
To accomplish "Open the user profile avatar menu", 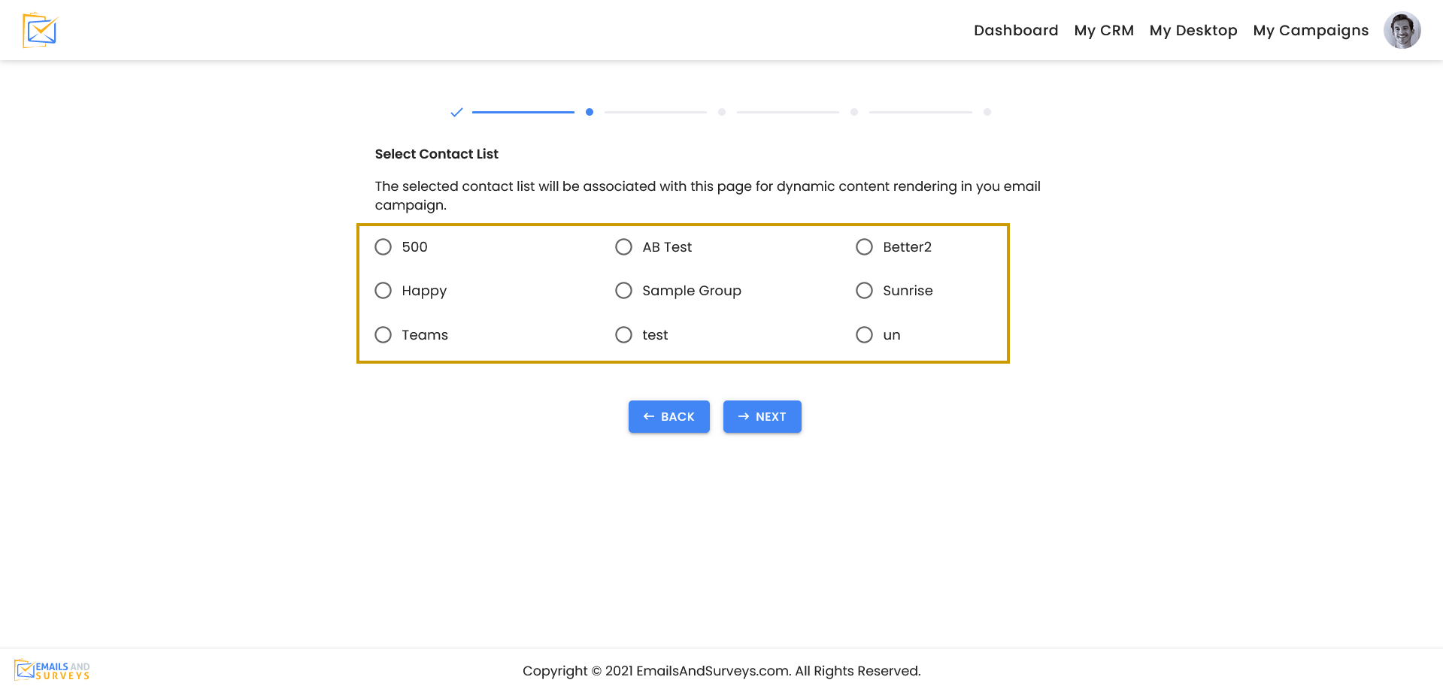I will (x=1402, y=30).
